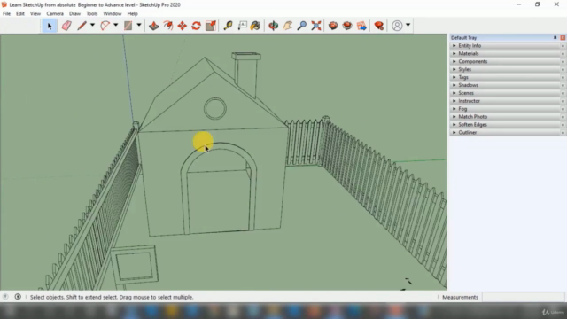Open the Draw menu
Image resolution: width=567 pixels, height=319 pixels.
[74, 14]
